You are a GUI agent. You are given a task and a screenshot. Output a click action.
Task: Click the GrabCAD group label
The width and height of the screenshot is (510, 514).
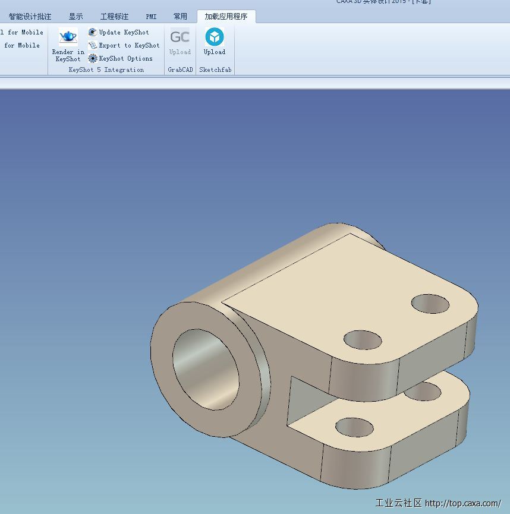tap(180, 70)
